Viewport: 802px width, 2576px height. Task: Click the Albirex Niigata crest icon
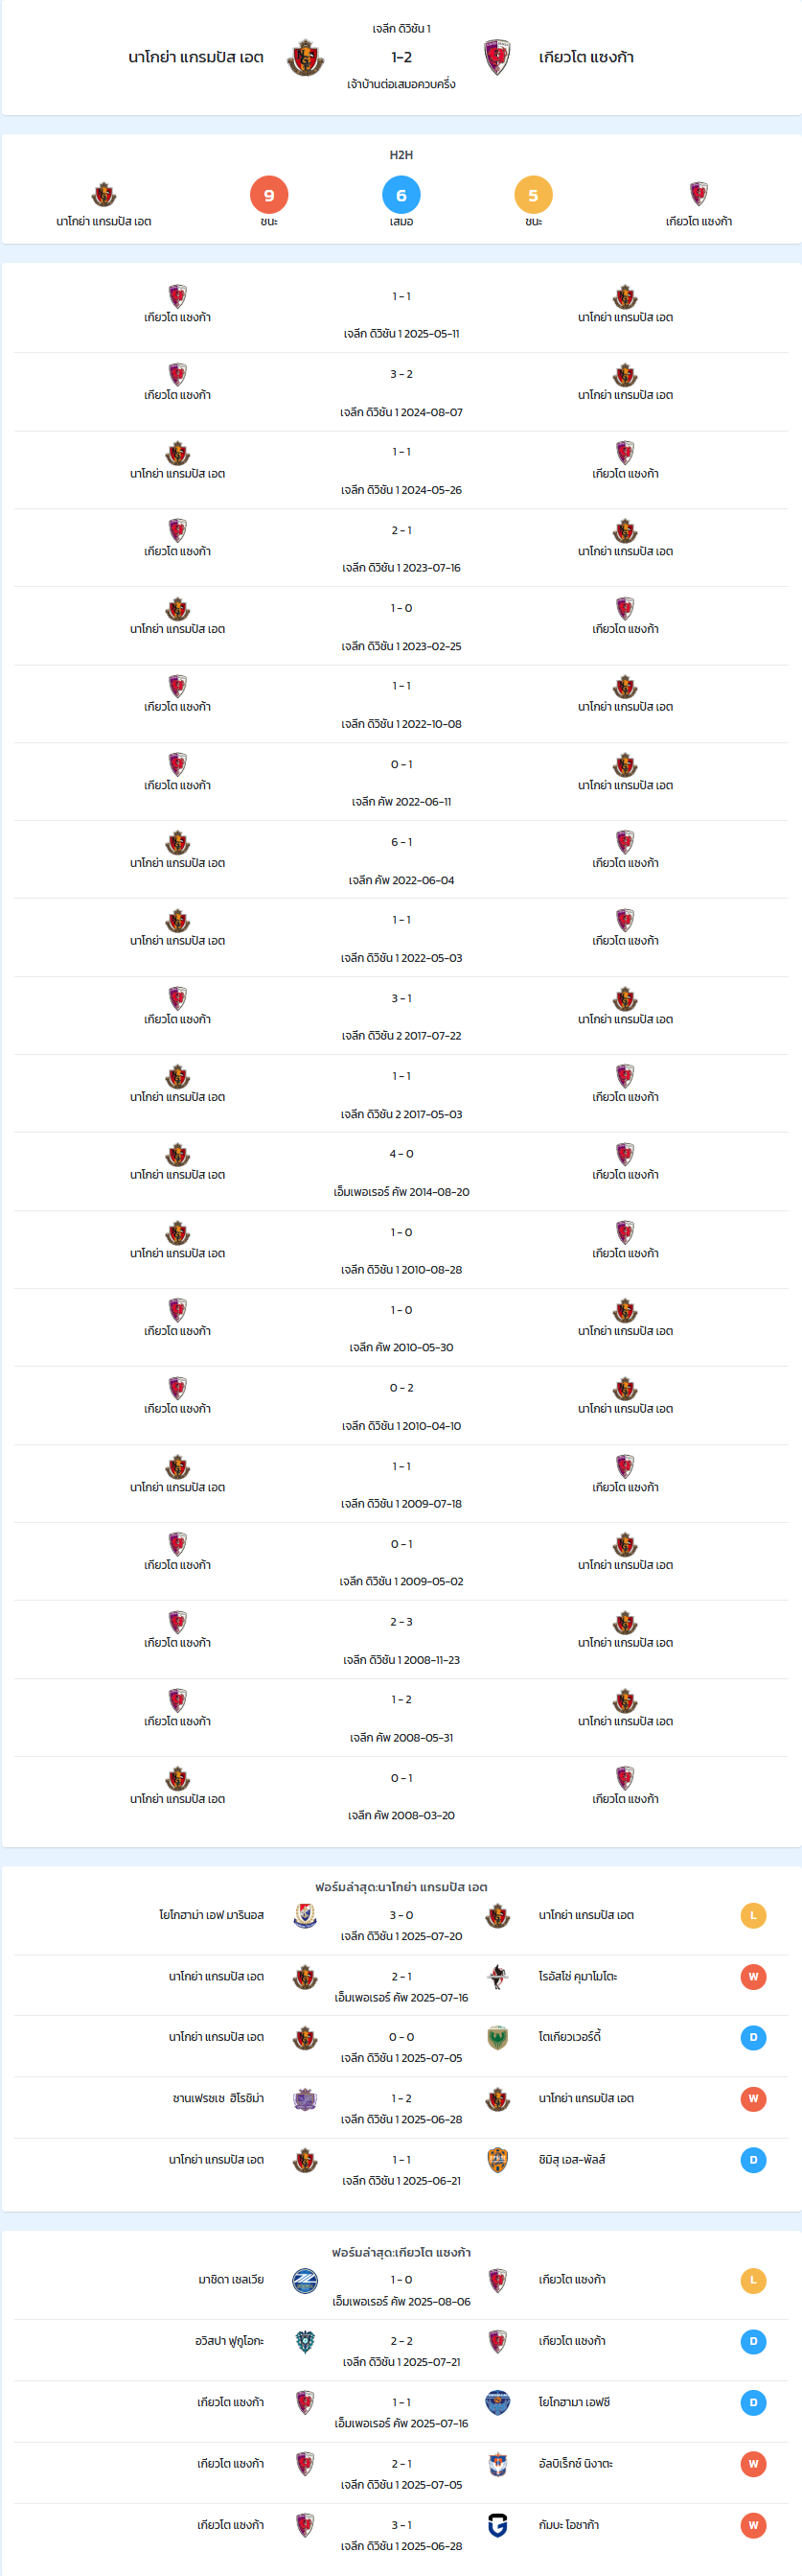pyautogui.click(x=497, y=2464)
